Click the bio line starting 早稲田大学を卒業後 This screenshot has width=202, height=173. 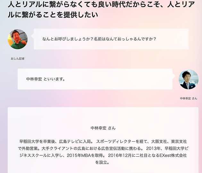[103, 142]
